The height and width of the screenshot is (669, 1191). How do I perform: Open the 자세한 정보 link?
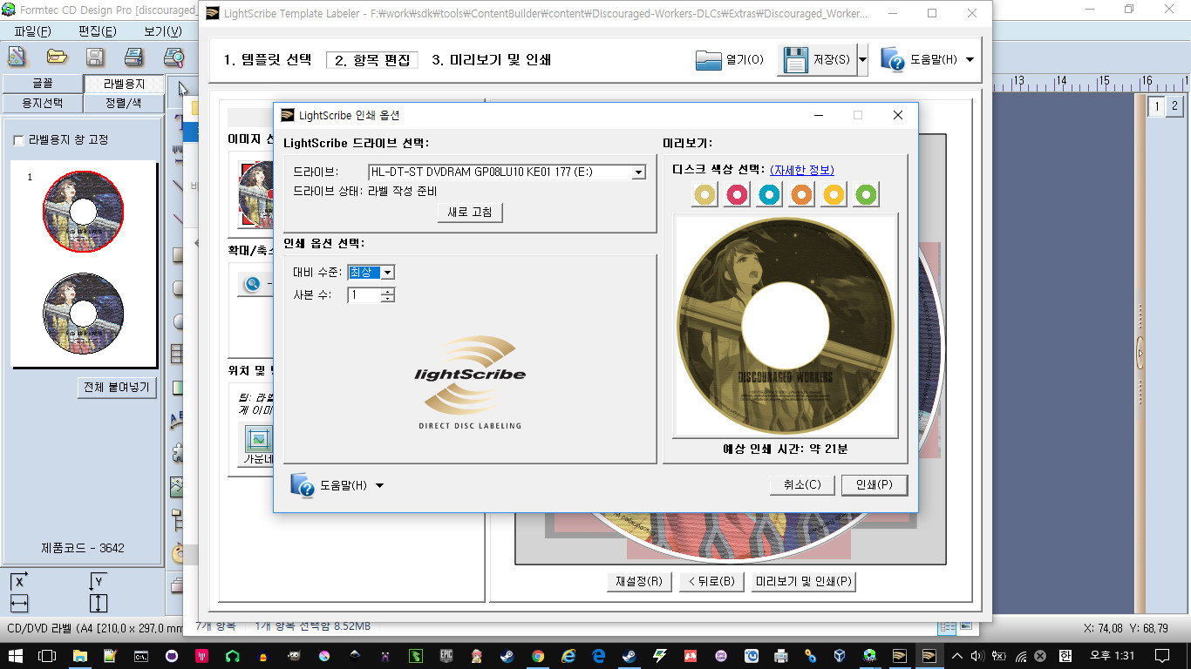coord(802,170)
